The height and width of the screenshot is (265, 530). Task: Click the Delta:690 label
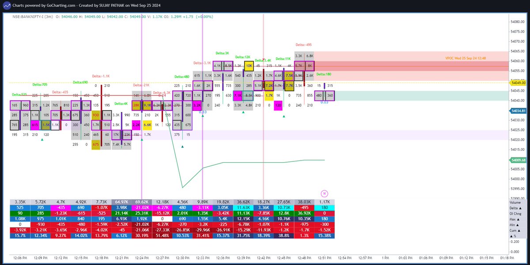81,82
